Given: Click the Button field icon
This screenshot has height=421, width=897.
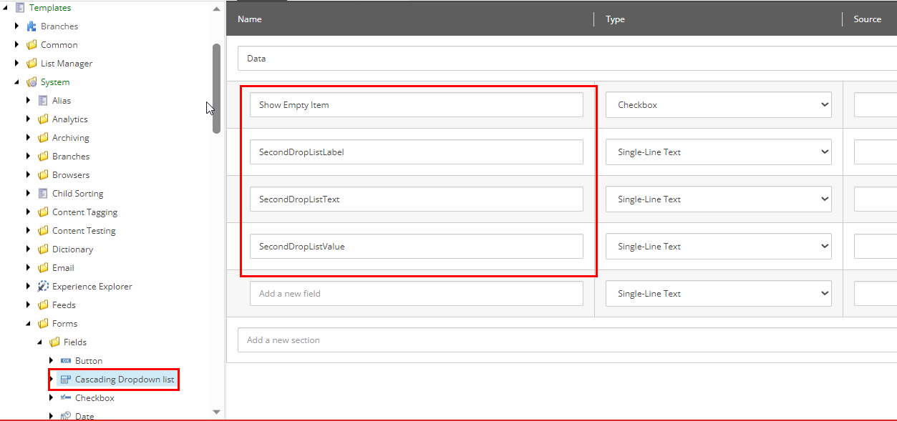Looking at the screenshot, I should 66,361.
